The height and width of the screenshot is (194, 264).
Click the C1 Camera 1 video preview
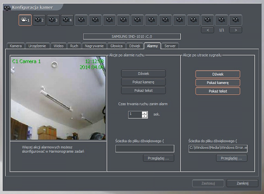pos(58,99)
